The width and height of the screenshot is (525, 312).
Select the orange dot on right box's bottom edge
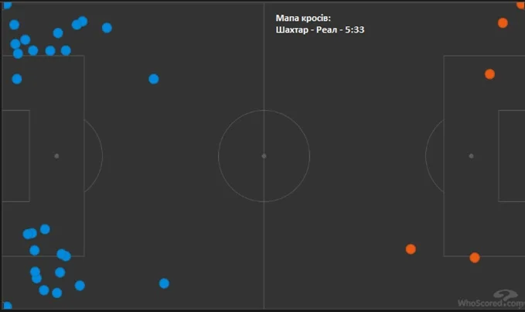[475, 257]
